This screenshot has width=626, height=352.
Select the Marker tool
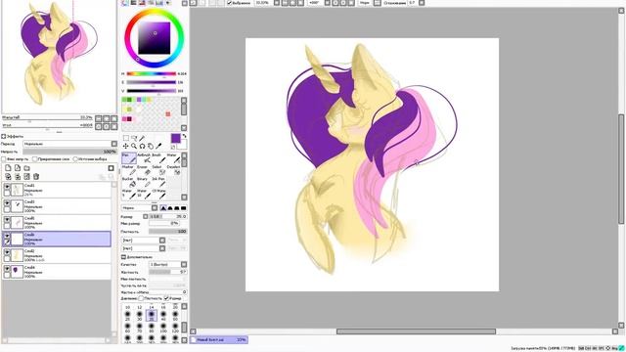pos(129,170)
